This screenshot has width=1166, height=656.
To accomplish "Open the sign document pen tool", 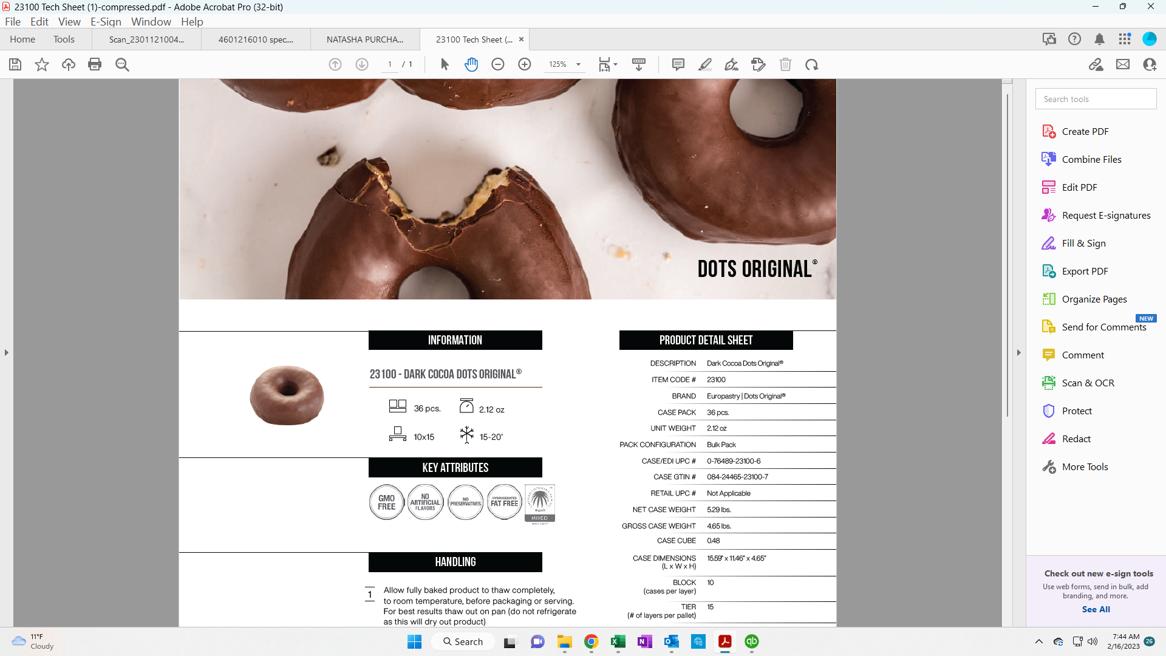I will (732, 64).
